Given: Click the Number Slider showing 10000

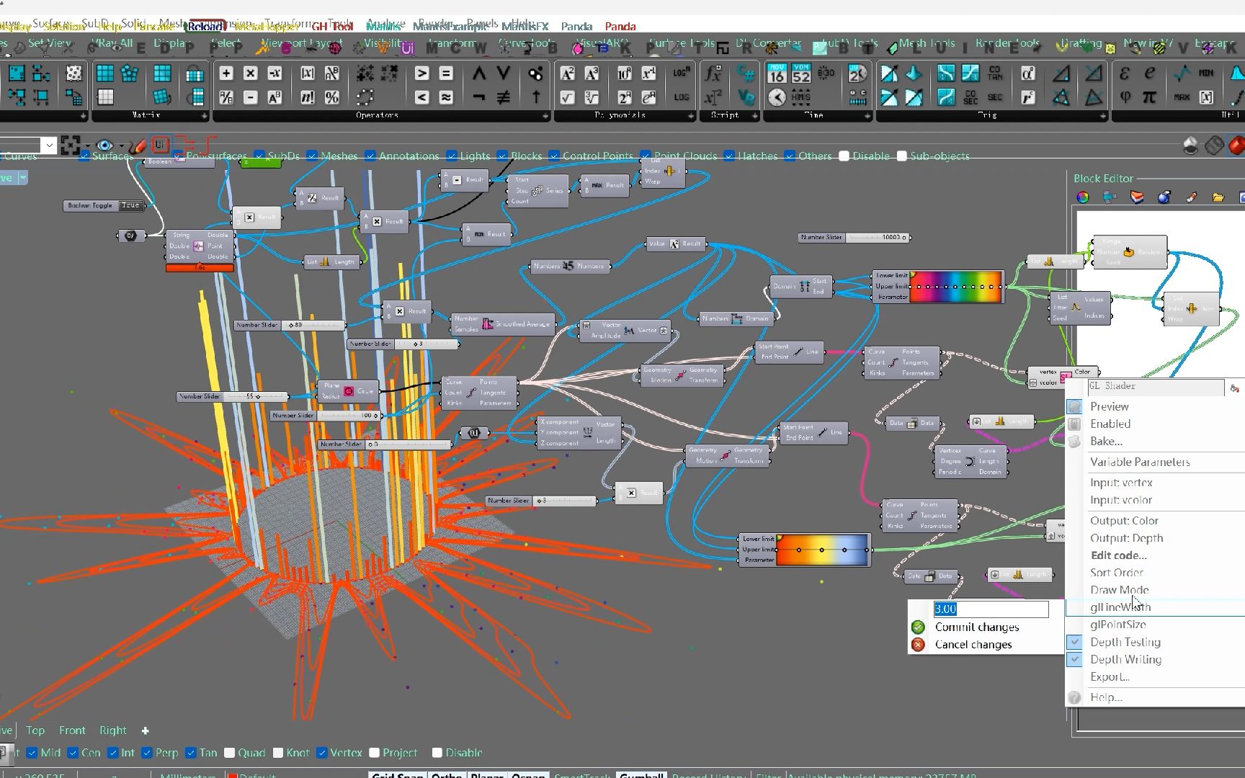Looking at the screenshot, I should (x=854, y=237).
